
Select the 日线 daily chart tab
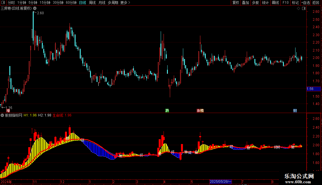pos(83,3)
